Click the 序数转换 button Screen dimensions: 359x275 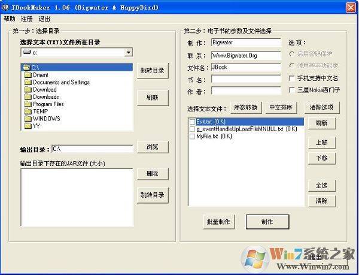[x=246, y=107]
